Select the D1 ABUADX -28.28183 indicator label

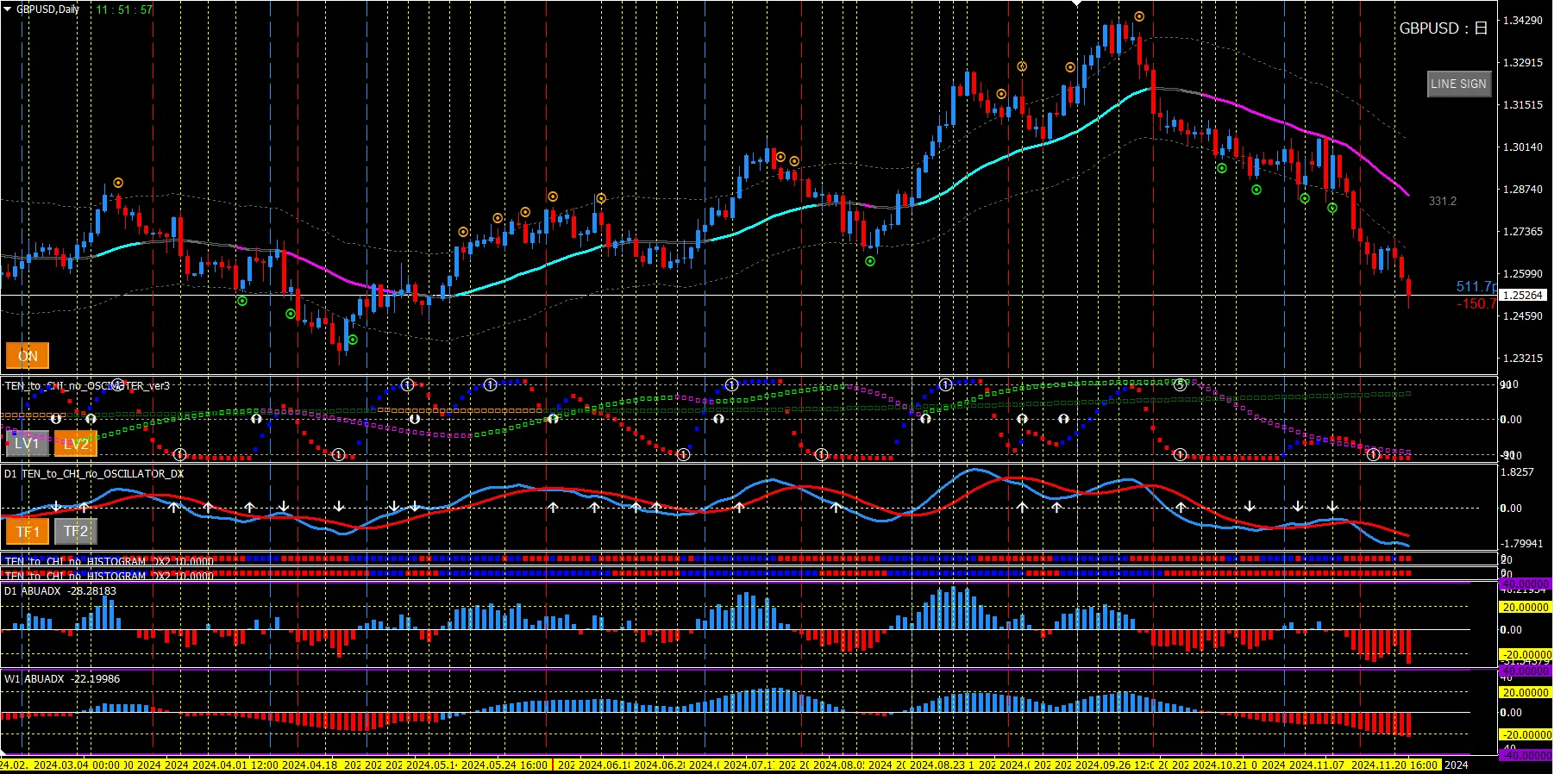point(60,590)
